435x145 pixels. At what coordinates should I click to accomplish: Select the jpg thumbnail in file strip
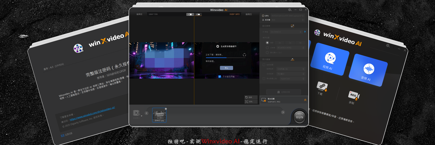tap(159, 115)
